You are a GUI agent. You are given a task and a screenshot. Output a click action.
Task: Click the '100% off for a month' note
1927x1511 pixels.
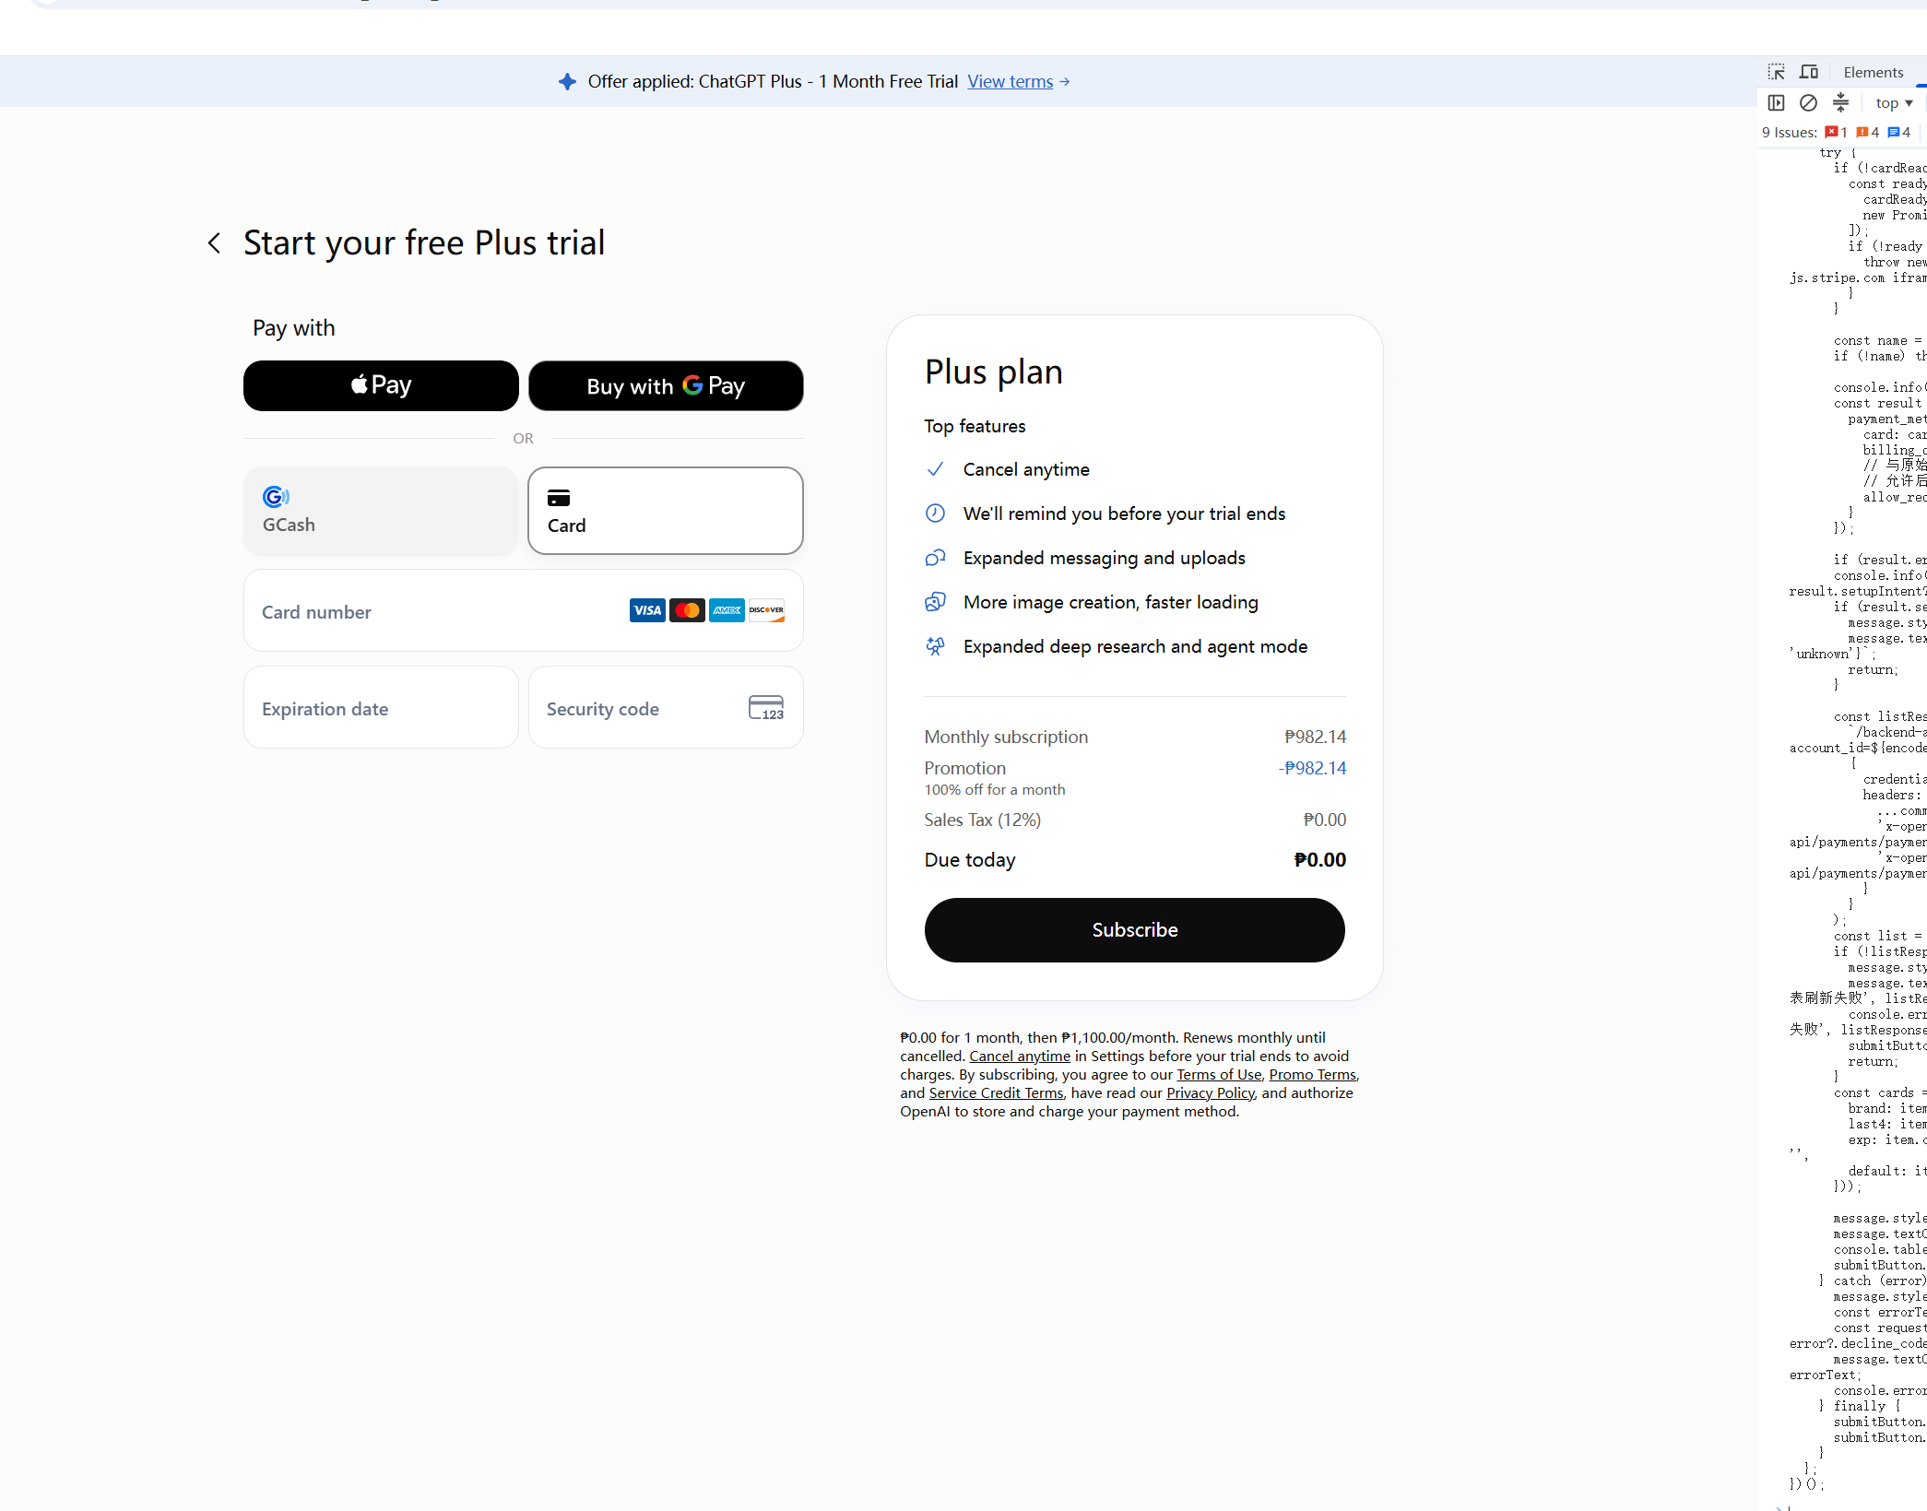coord(995,790)
